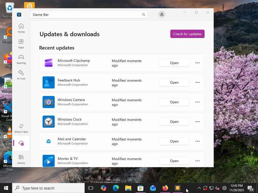Open File Explorer from the taskbar
The width and height of the screenshot is (258, 193).
(x=128, y=188)
